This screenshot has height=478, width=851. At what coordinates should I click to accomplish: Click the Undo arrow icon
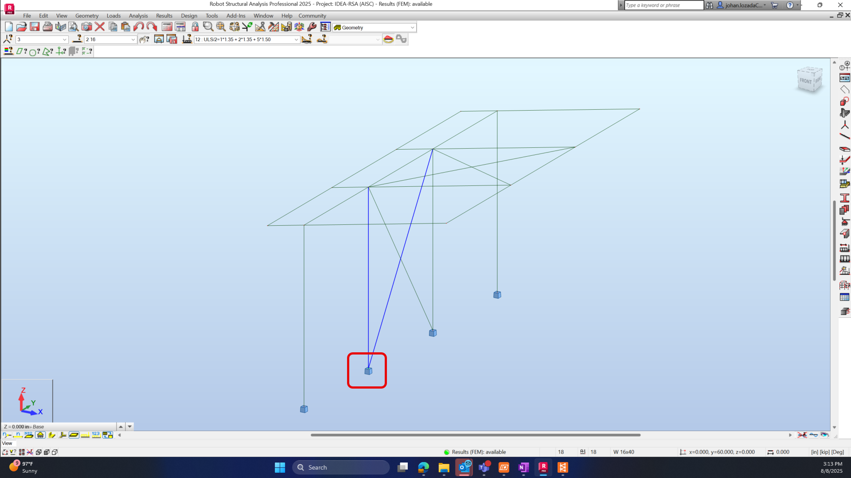coord(138,27)
